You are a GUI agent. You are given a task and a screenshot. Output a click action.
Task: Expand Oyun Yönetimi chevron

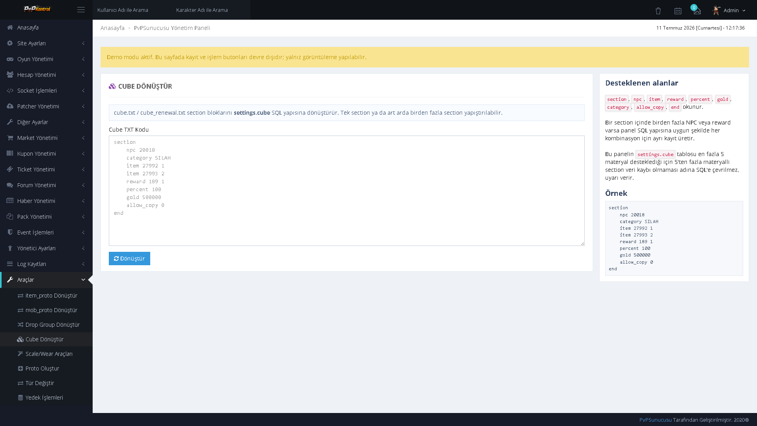[83, 59]
